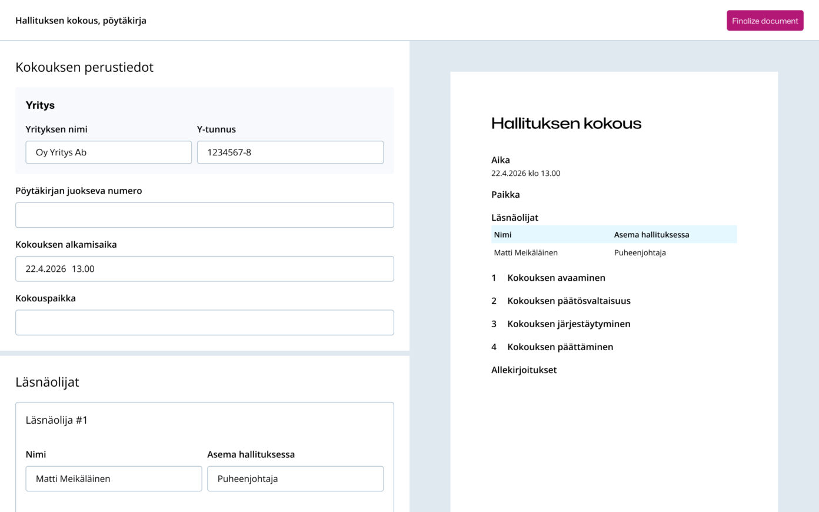This screenshot has width=819, height=512.
Task: Edit the attendee Nimi field in the form
Action: click(114, 479)
